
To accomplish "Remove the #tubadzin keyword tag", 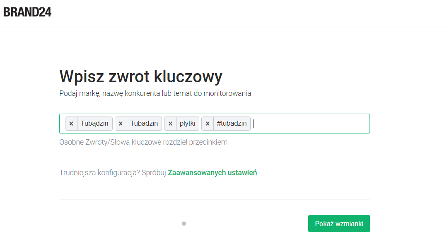I will [x=208, y=124].
